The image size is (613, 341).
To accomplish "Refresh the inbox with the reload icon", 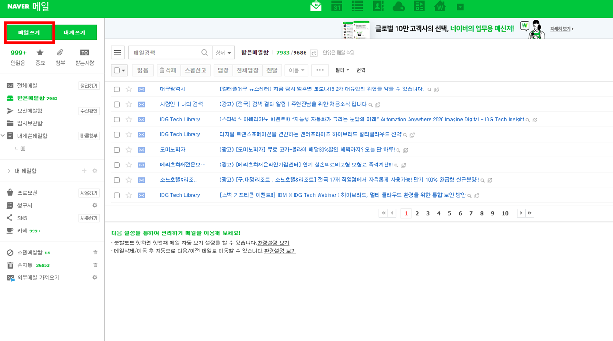I will (314, 53).
